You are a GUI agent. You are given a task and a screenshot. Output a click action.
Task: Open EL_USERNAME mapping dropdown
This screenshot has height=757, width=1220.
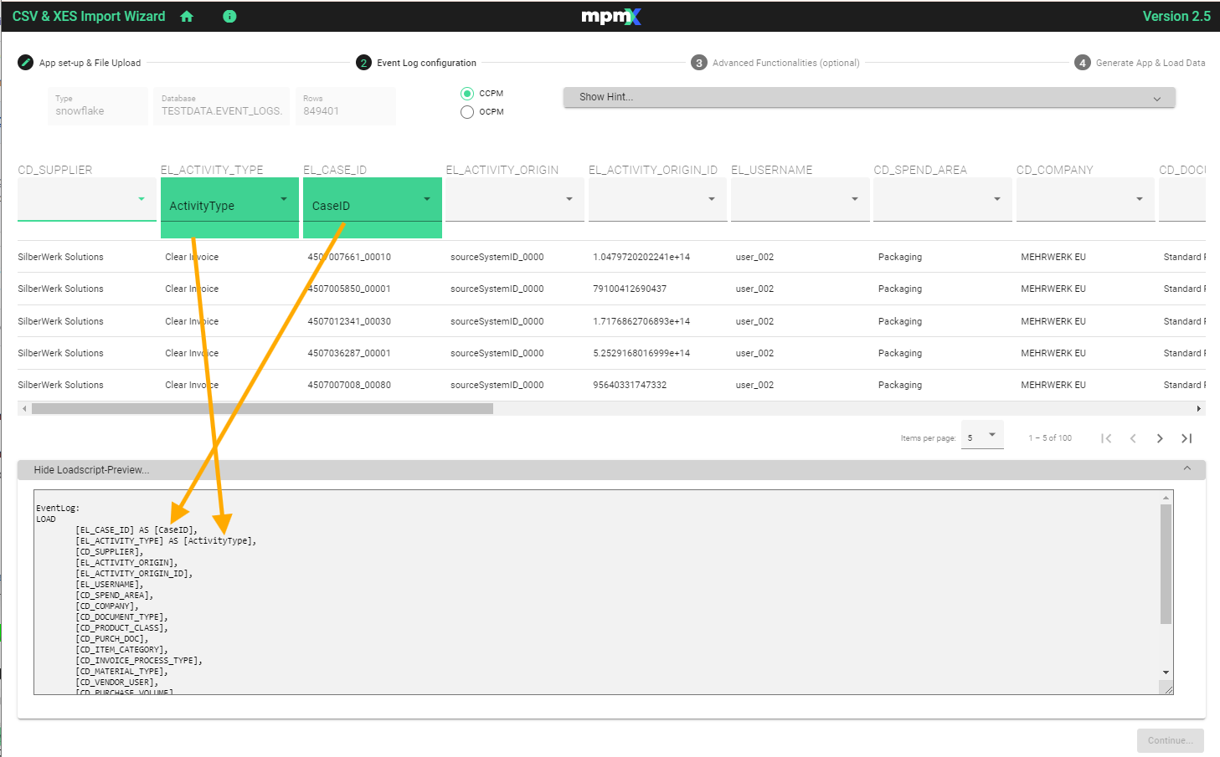click(800, 200)
